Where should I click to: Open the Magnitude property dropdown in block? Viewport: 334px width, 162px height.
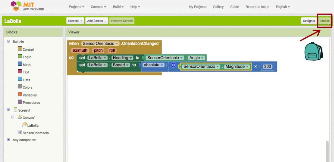click(237, 67)
